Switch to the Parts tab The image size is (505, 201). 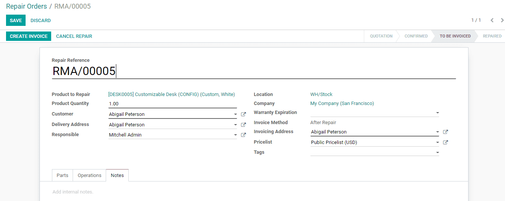62,175
